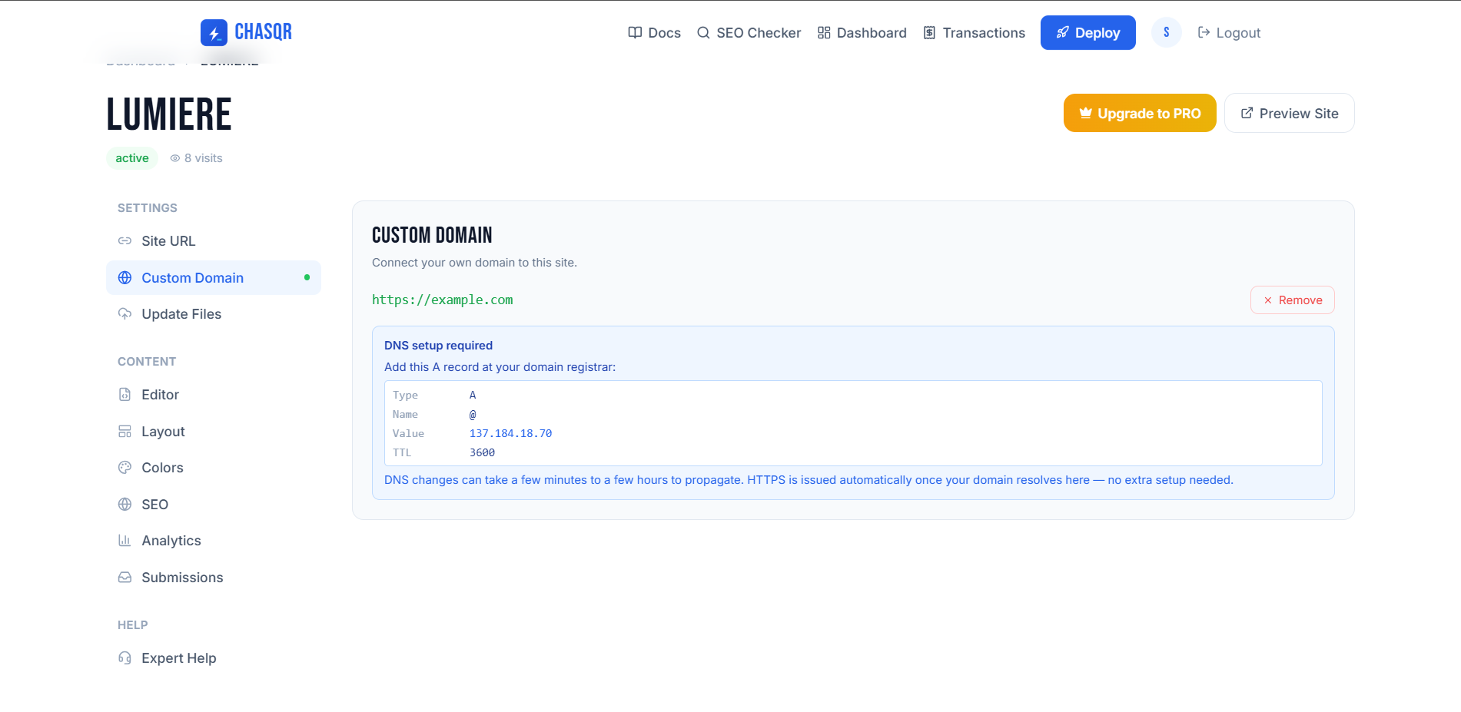Click the SEO globe icon in sidebar

pos(125,505)
